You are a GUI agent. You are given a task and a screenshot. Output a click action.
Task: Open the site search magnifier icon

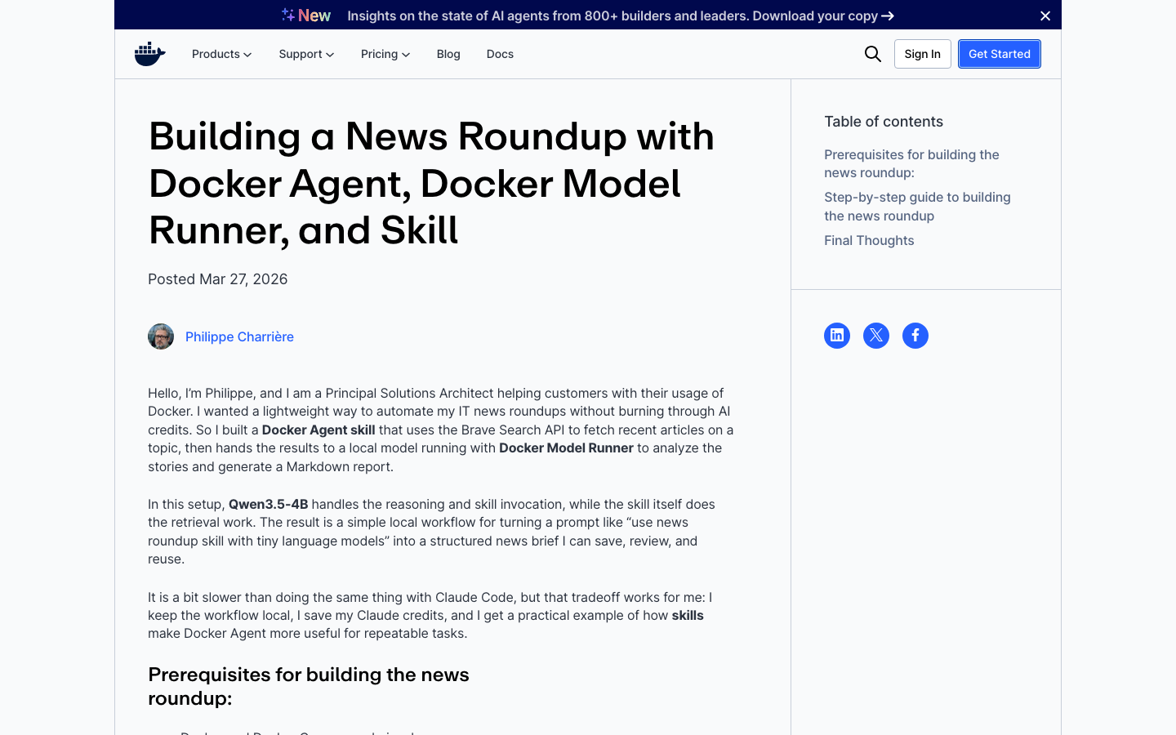873,54
